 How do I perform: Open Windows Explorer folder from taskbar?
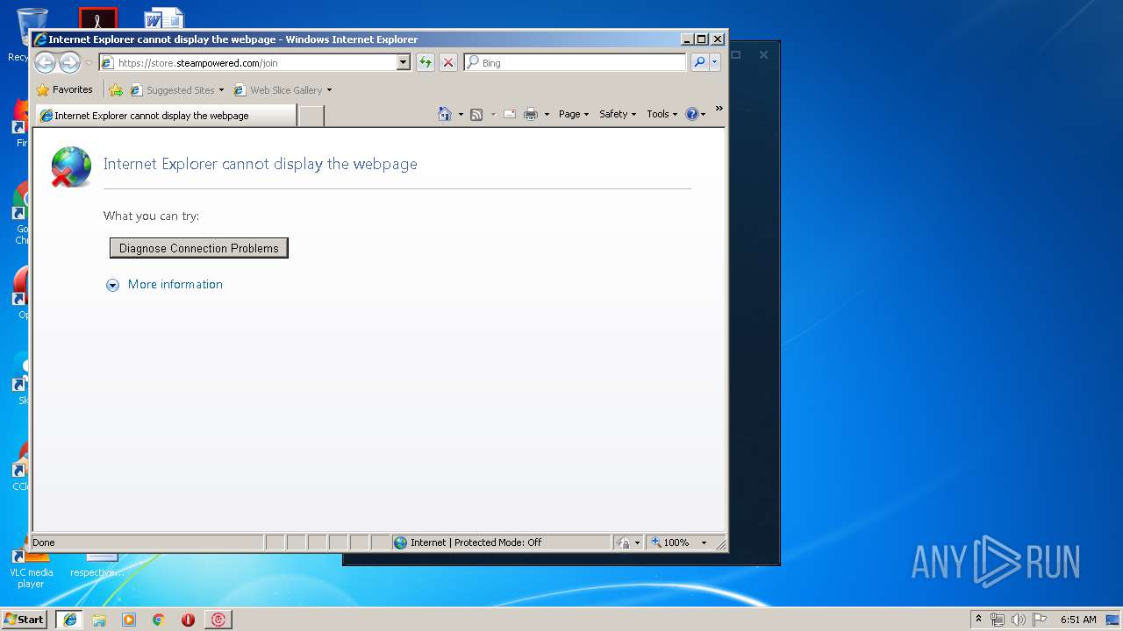99,620
